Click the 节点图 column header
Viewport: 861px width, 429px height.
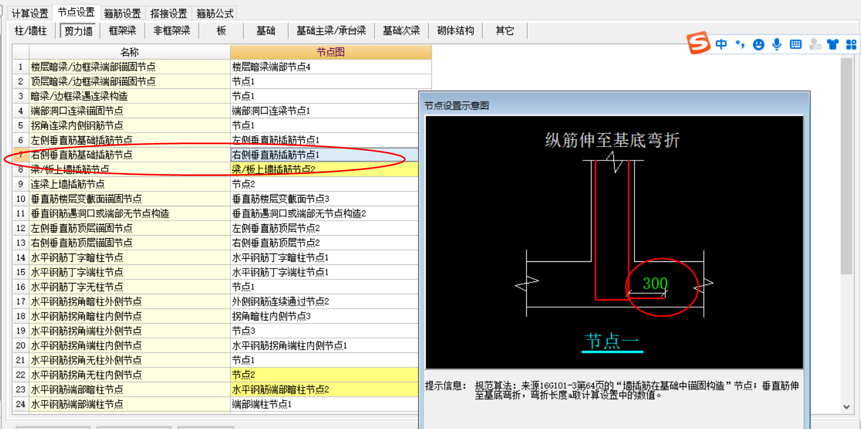(x=331, y=52)
